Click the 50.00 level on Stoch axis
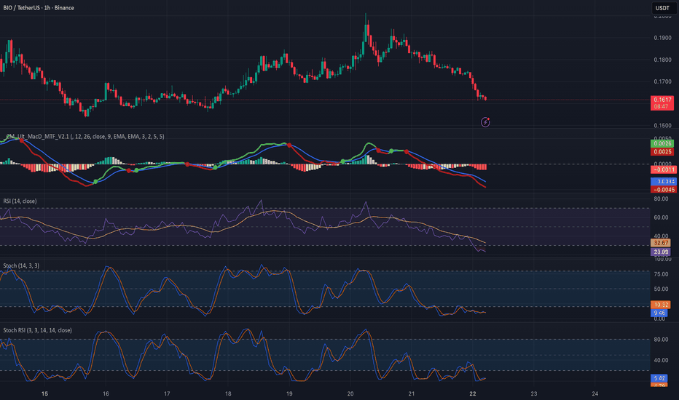Viewport: 679px width, 400px height. pyautogui.click(x=661, y=289)
